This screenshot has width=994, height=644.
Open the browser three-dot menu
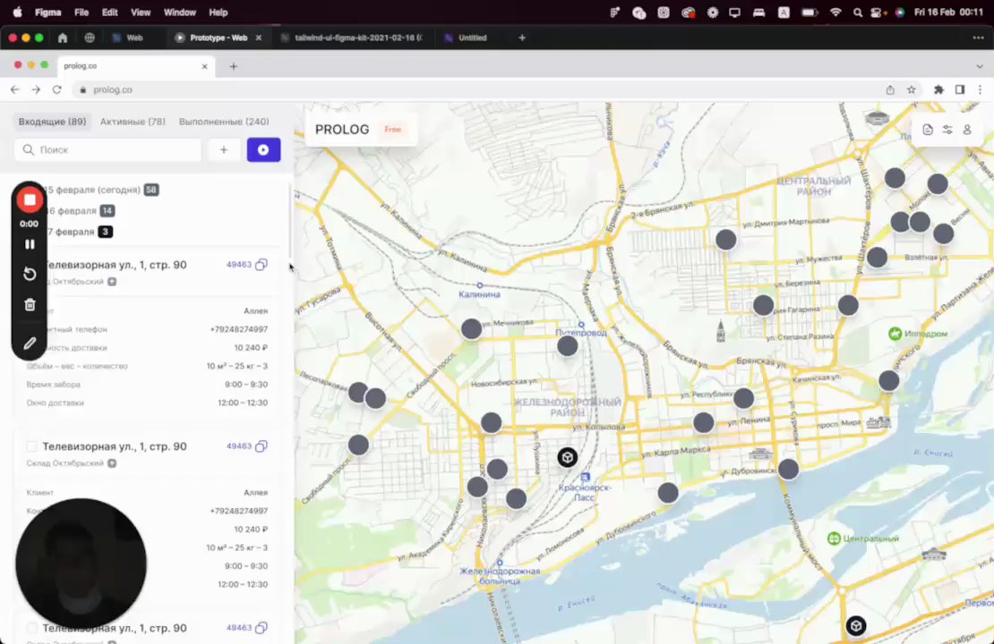click(x=980, y=90)
